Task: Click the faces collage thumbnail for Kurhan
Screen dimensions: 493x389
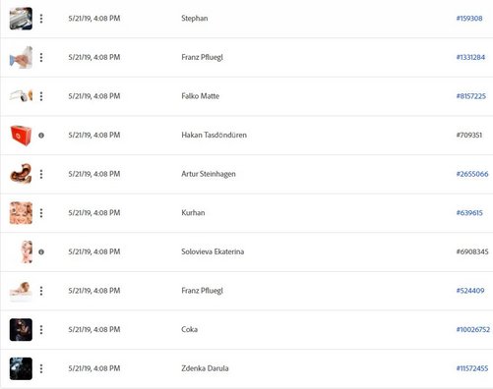Action: [21, 213]
